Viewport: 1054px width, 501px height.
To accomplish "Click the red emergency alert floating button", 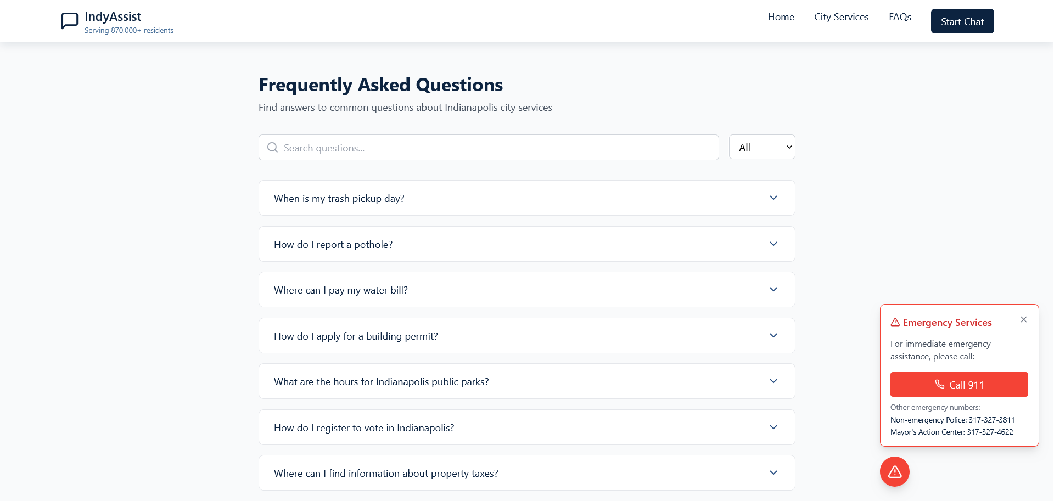I will click(x=894, y=471).
